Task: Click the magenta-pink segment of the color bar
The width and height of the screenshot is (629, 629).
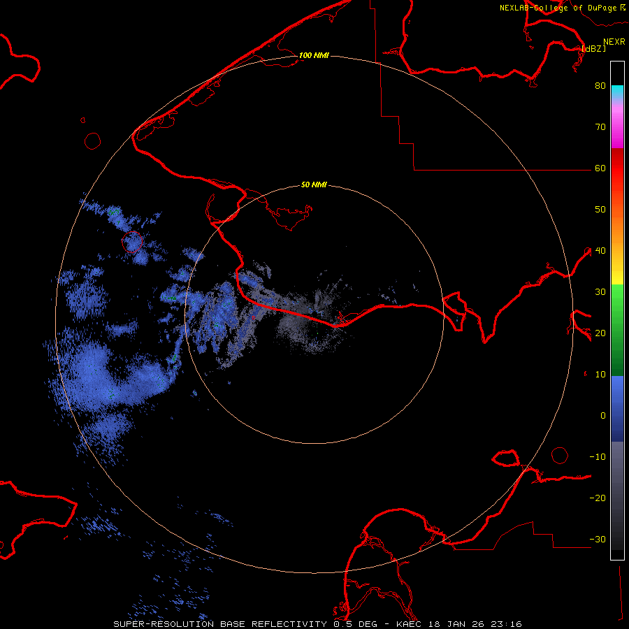Action: coord(617,124)
